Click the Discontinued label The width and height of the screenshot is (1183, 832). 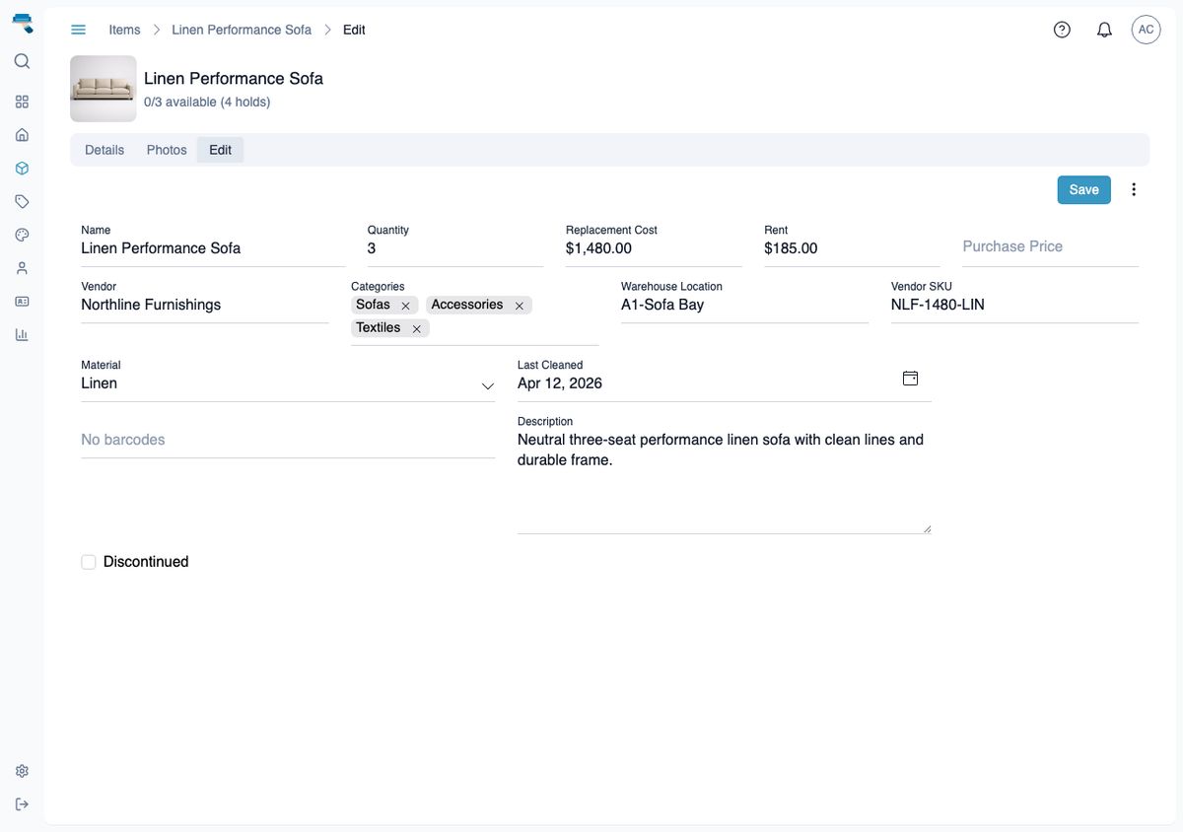146,562
